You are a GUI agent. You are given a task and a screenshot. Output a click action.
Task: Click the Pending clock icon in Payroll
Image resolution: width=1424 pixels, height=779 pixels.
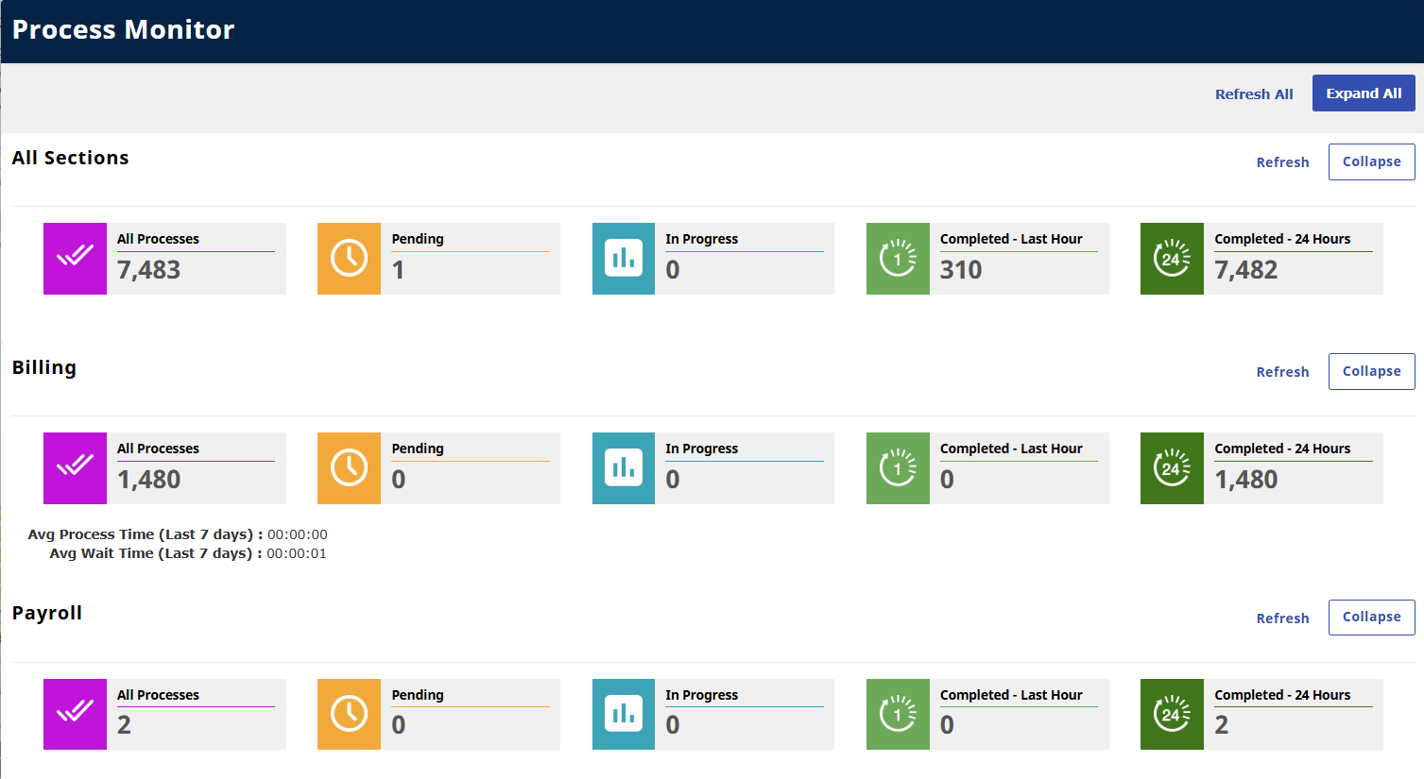coord(349,714)
